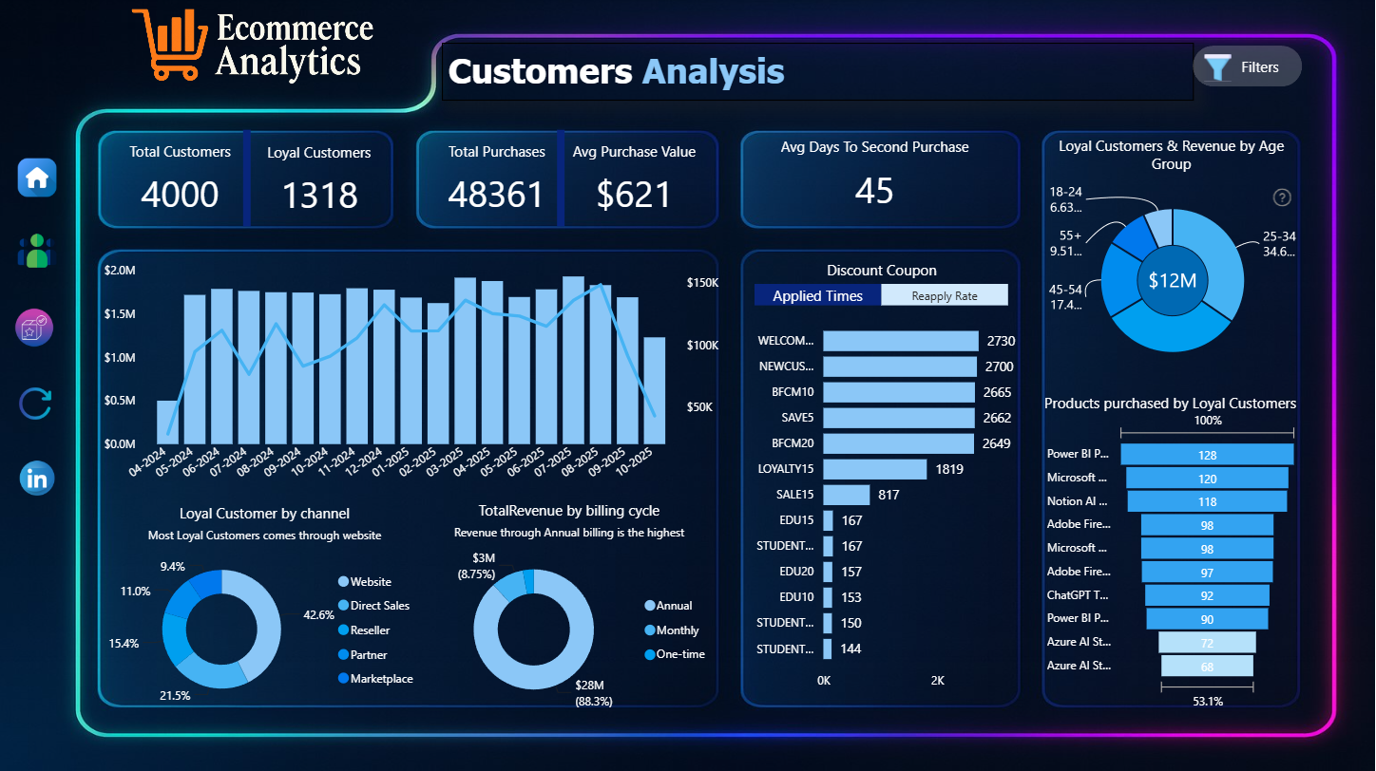
Task: Toggle the Marketplace legend entry
Action: pyautogui.click(x=375, y=678)
